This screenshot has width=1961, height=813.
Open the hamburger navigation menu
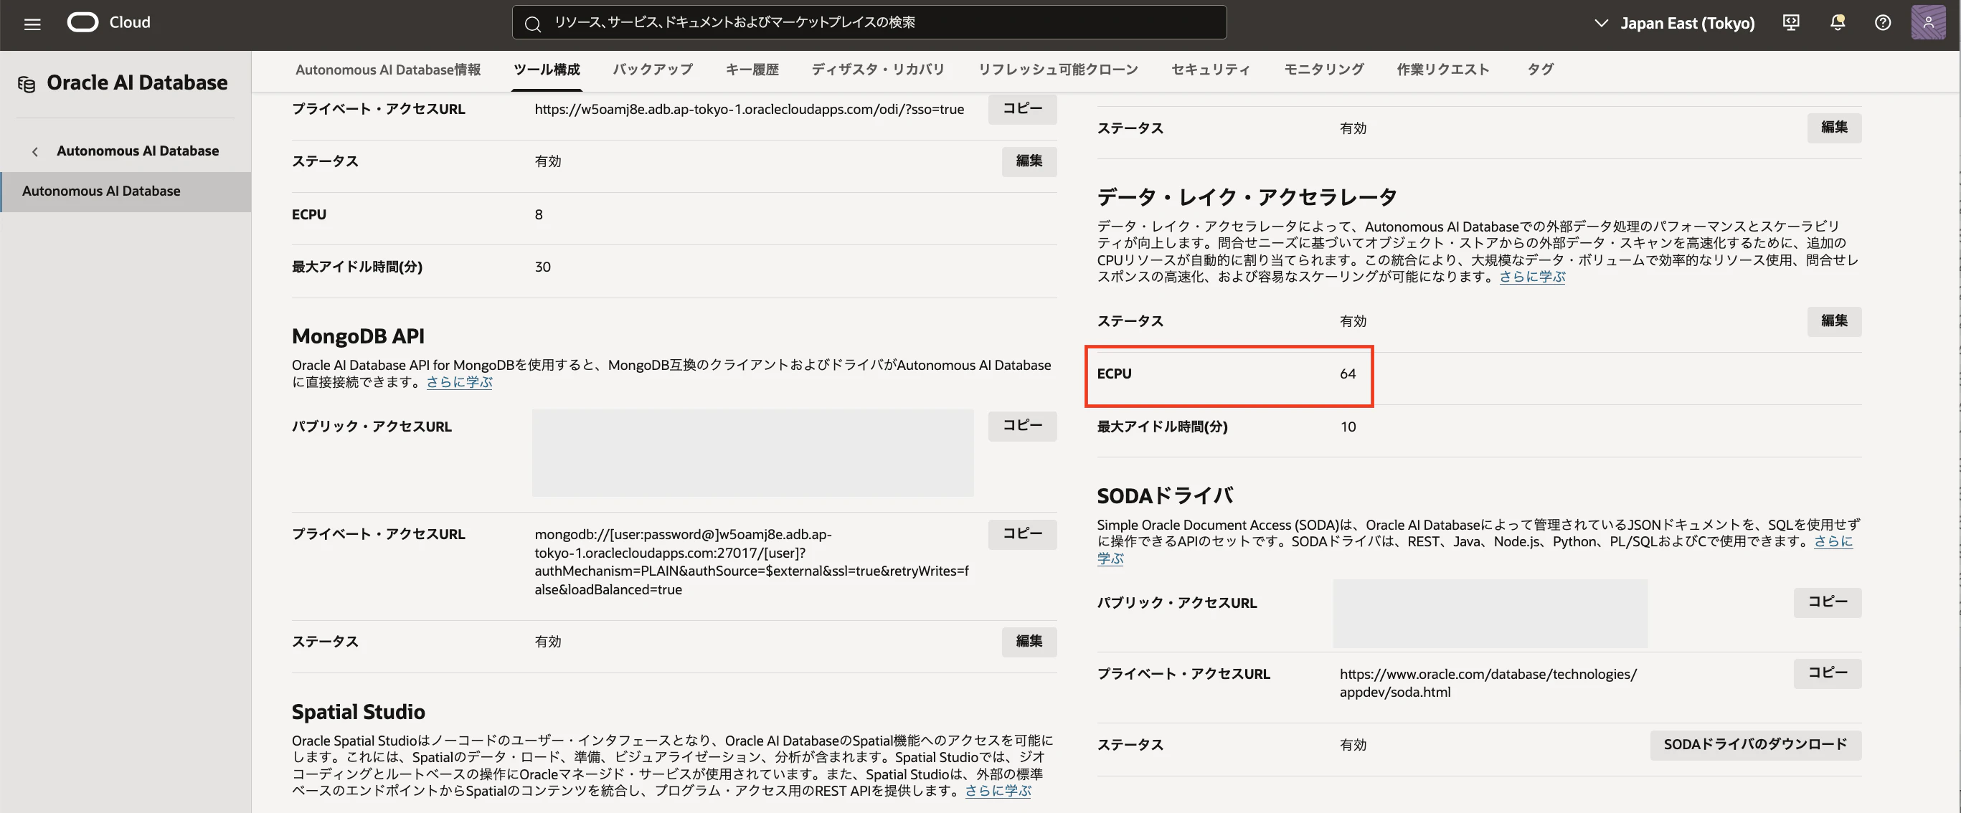[x=32, y=24]
